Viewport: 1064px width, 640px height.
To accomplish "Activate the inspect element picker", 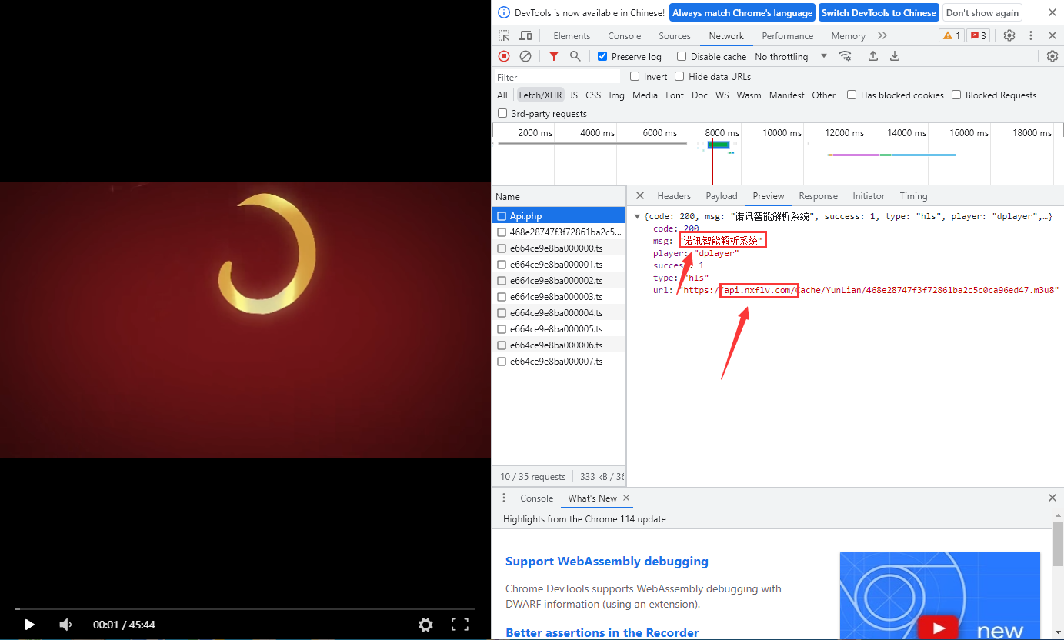I will (504, 35).
